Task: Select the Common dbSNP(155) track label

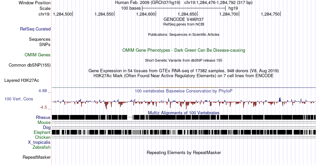Action: tap(30, 65)
